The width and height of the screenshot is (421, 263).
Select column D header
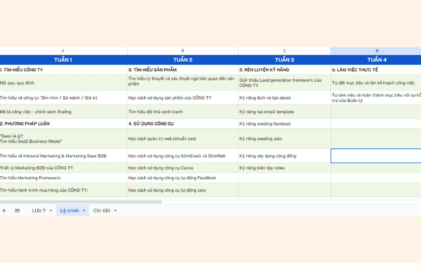pos(376,51)
